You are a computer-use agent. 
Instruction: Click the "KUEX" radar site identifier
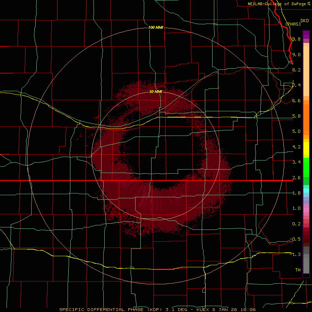click(203, 310)
